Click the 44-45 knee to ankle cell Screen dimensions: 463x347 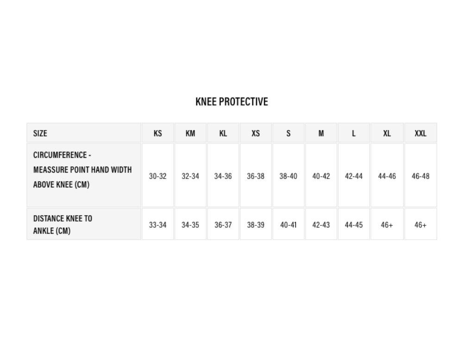[354, 224]
